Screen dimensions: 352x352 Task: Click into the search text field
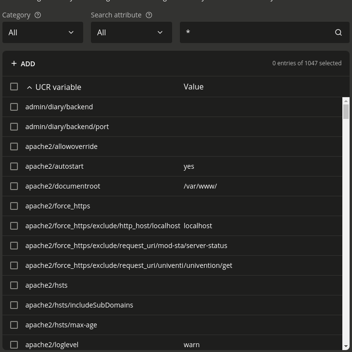click(x=255, y=32)
